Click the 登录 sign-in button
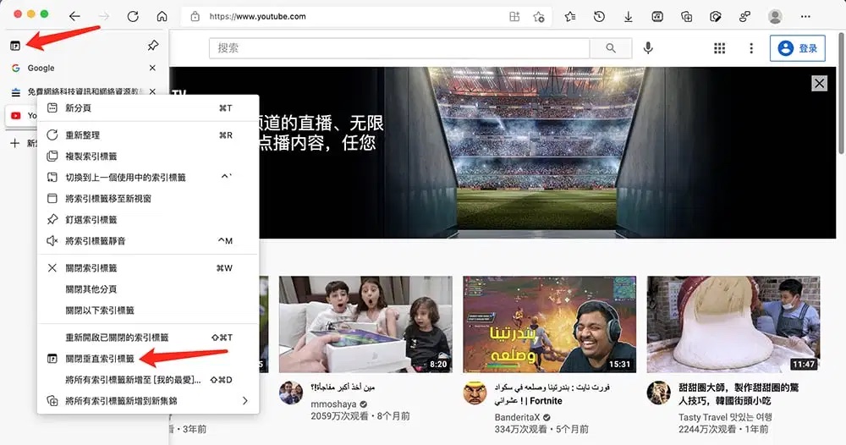The image size is (846, 445). coord(798,48)
